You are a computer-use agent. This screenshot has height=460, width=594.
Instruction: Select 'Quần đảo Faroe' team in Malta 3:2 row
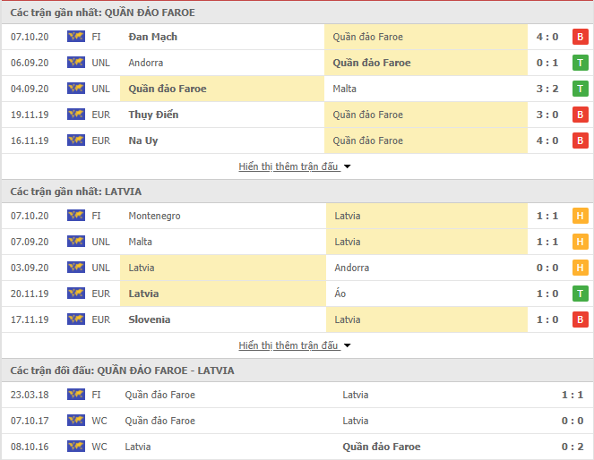tap(168, 89)
